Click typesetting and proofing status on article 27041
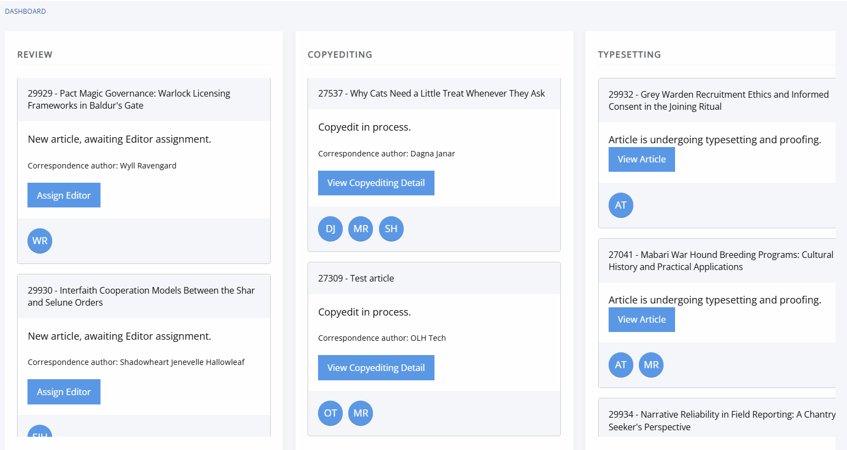Viewport: 847px width, 450px height. coord(715,300)
